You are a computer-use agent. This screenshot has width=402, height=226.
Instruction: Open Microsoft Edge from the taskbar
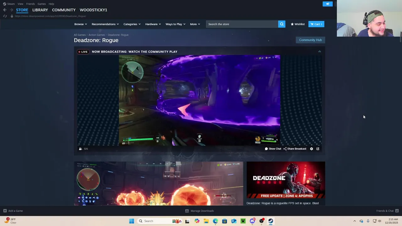point(215,221)
